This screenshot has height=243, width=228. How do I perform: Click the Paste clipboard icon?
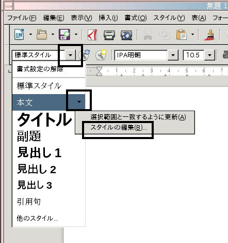[182, 35]
